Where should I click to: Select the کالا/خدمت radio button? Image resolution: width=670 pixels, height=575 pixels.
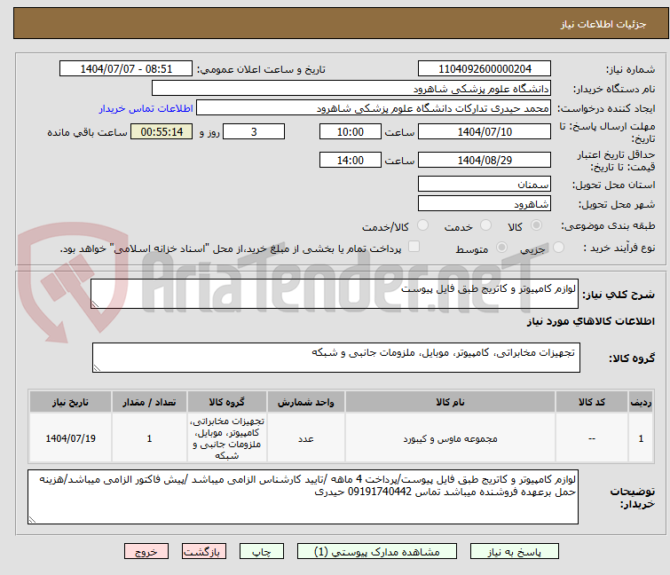pyautogui.click(x=422, y=225)
